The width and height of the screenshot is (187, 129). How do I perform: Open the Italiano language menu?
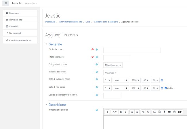coord(31,3)
